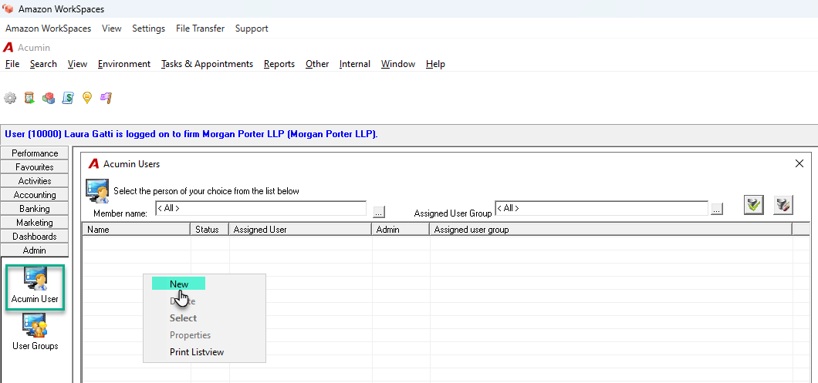Choose New from the context menu

179,284
